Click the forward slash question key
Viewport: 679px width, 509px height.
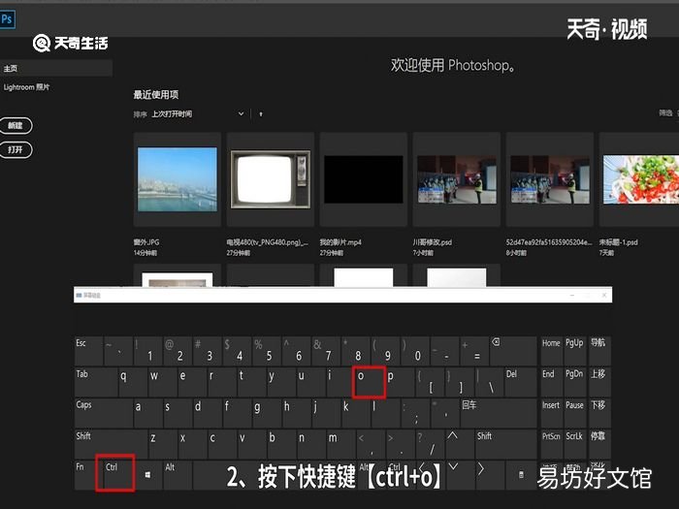pos(429,444)
